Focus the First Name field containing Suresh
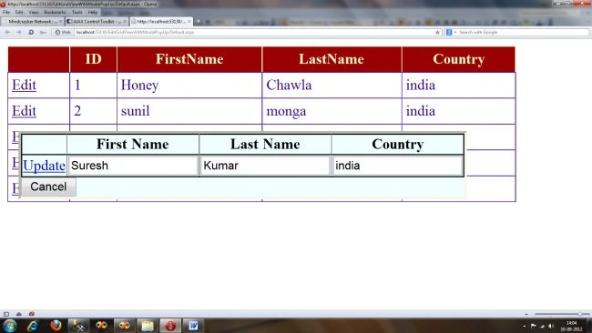This screenshot has height=333, width=592. pyautogui.click(x=133, y=166)
